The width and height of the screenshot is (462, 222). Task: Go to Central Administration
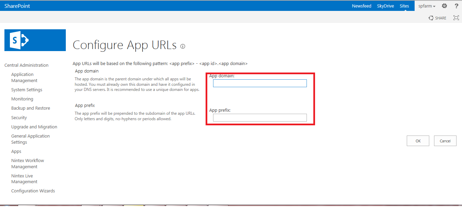click(26, 65)
